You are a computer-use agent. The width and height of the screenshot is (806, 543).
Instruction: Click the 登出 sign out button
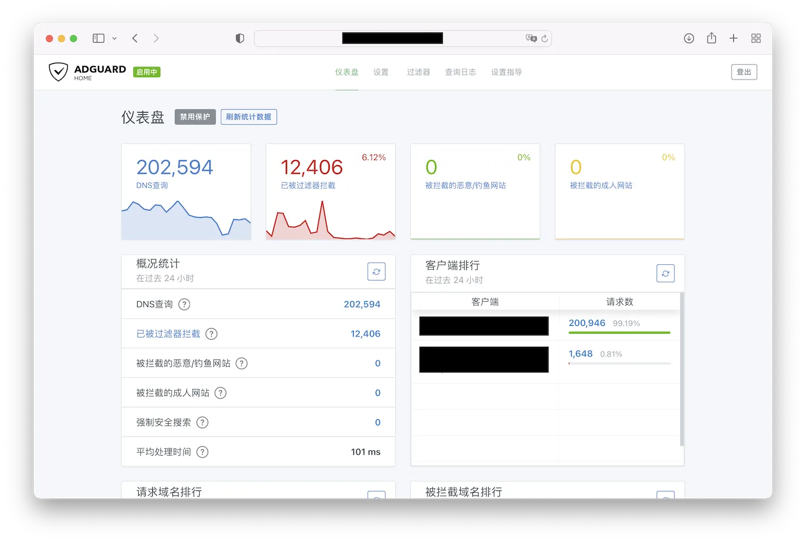coord(743,72)
